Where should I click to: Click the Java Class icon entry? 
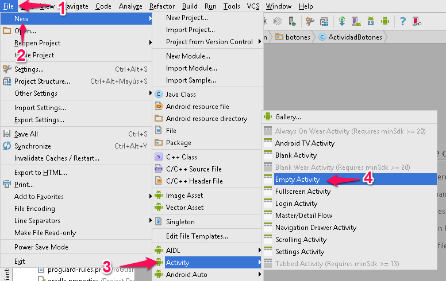(159, 94)
